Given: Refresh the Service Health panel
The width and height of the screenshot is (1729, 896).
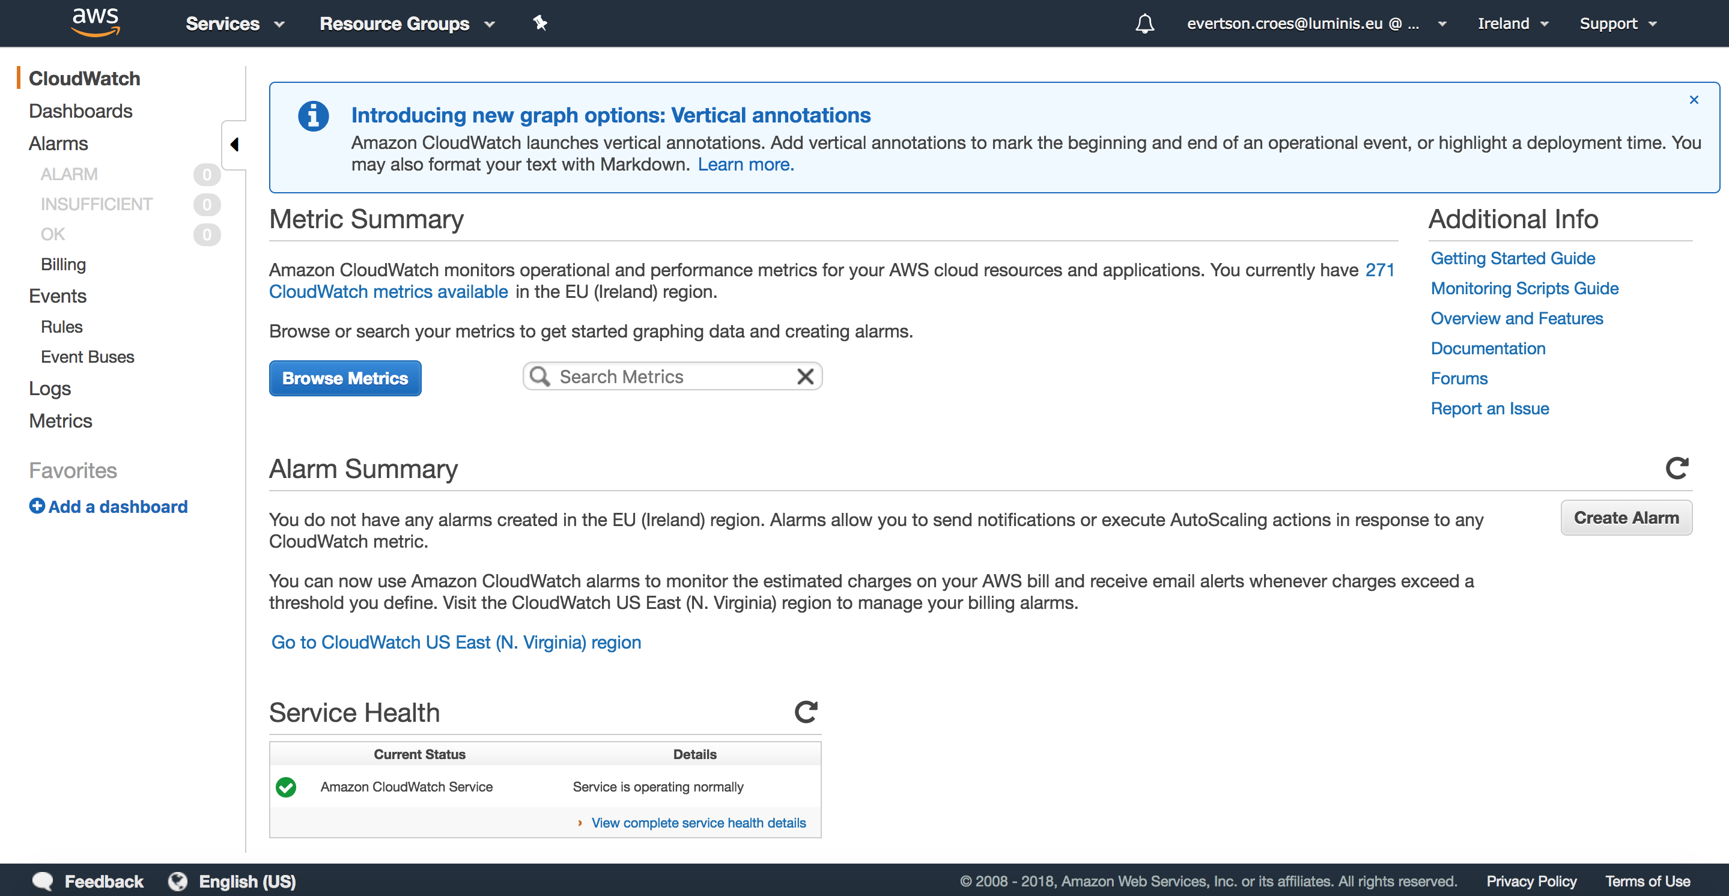Looking at the screenshot, I should pos(806,712).
